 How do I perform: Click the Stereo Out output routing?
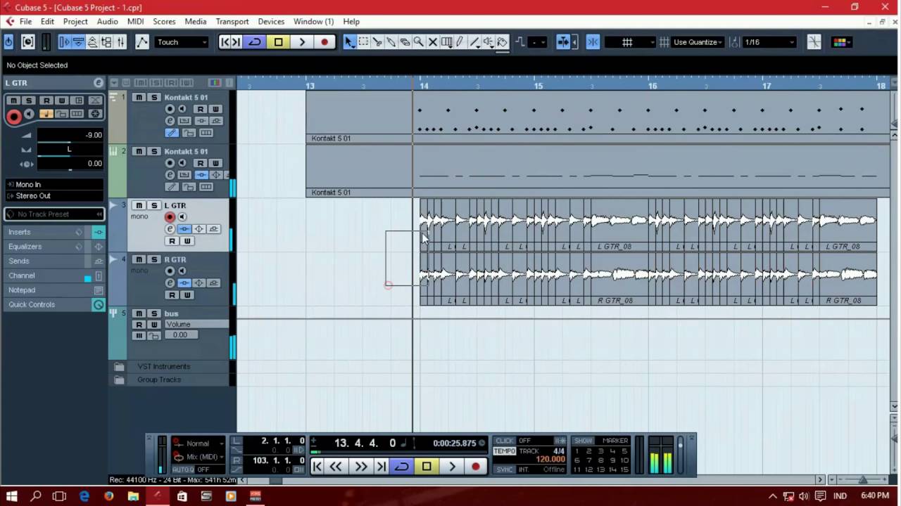click(x=53, y=196)
